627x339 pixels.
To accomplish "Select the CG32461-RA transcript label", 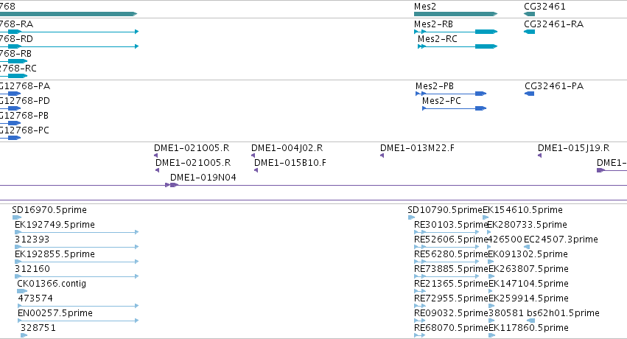I will [x=554, y=24].
